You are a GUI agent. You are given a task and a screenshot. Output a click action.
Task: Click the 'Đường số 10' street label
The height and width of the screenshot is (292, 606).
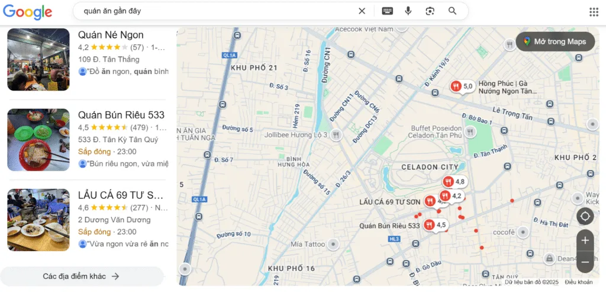(233, 235)
